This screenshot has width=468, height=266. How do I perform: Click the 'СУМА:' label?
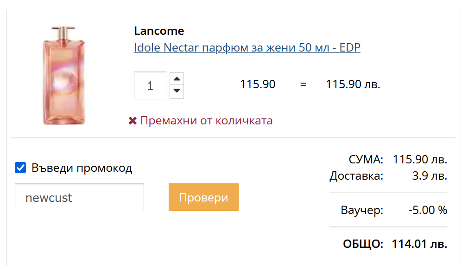pos(366,160)
